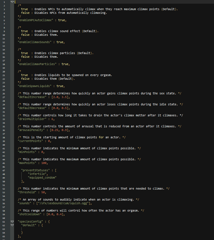The height and width of the screenshot is (240, 214).
Task: Click line number 45 in the gutter
Action: click(4, 163)
